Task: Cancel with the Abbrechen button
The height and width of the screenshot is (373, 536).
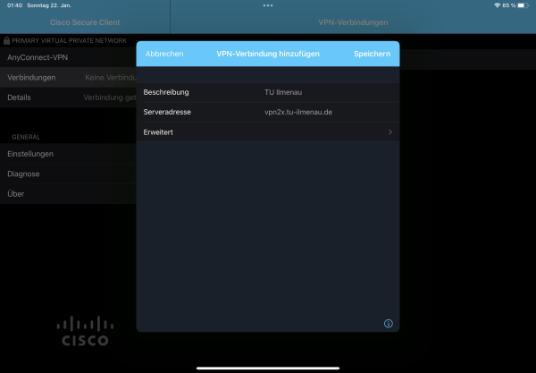Action: (x=164, y=54)
